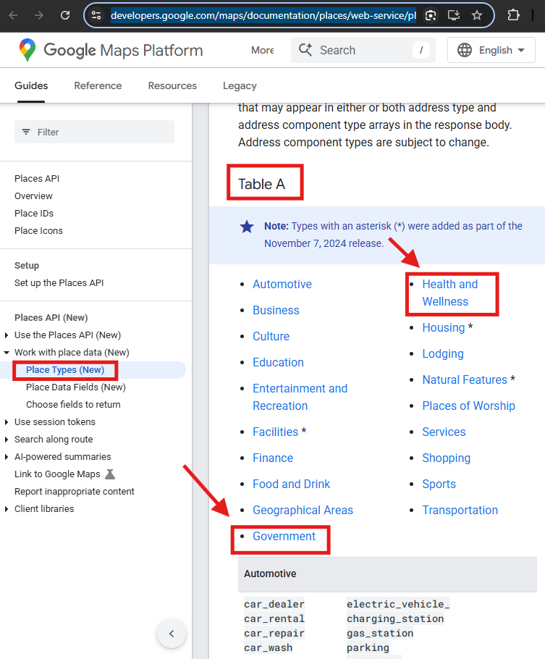Switch to the Reference tab
545x659 pixels.
(98, 85)
